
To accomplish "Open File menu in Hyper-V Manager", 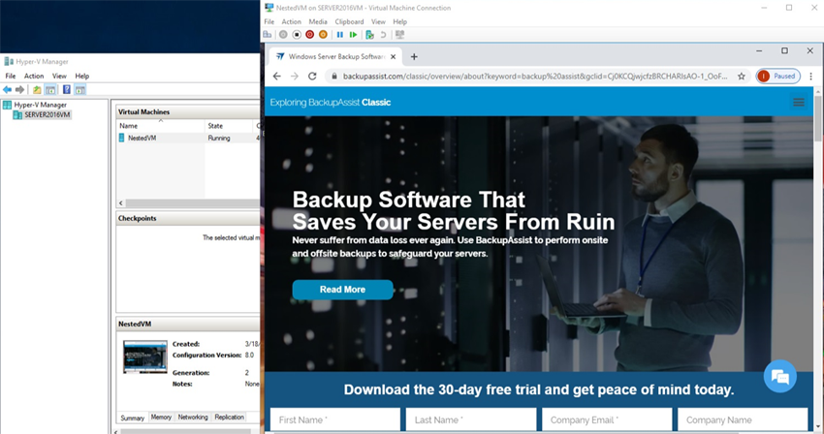I will pos(11,76).
